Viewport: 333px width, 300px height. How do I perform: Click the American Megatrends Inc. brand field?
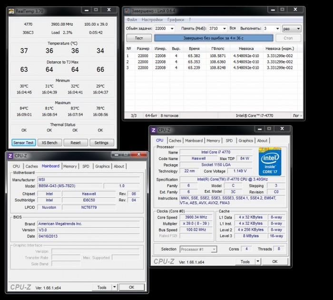[x=88, y=224]
